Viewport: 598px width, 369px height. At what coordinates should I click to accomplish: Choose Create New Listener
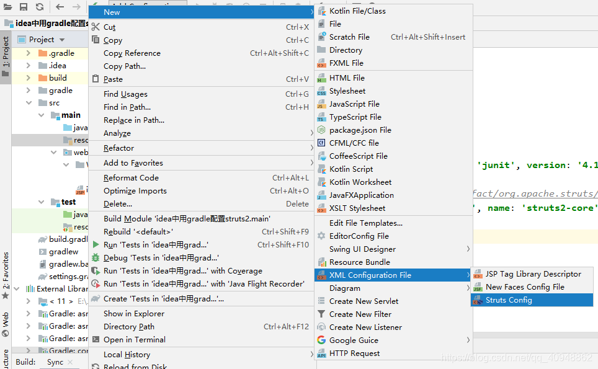tap(393, 327)
